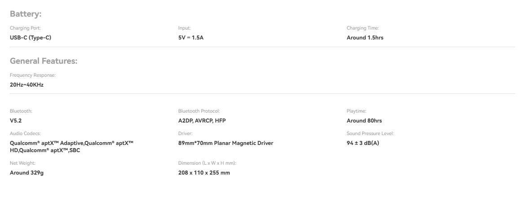
Task: Click the Sound Pressure Level label
Action: (x=370, y=134)
